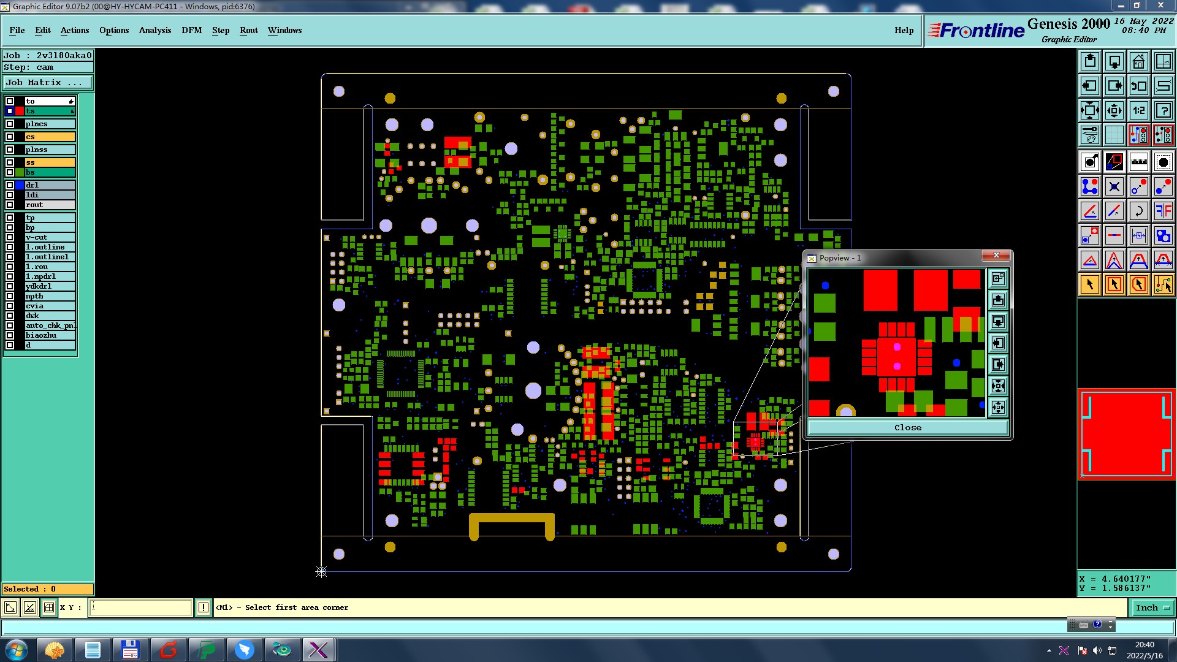Viewport: 1177px width, 662px height.
Task: Click the black X delete feature icon
Action: pyautogui.click(x=1114, y=186)
